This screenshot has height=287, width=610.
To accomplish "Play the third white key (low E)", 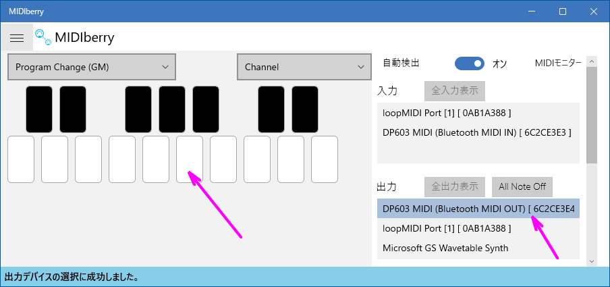I will [88, 159].
